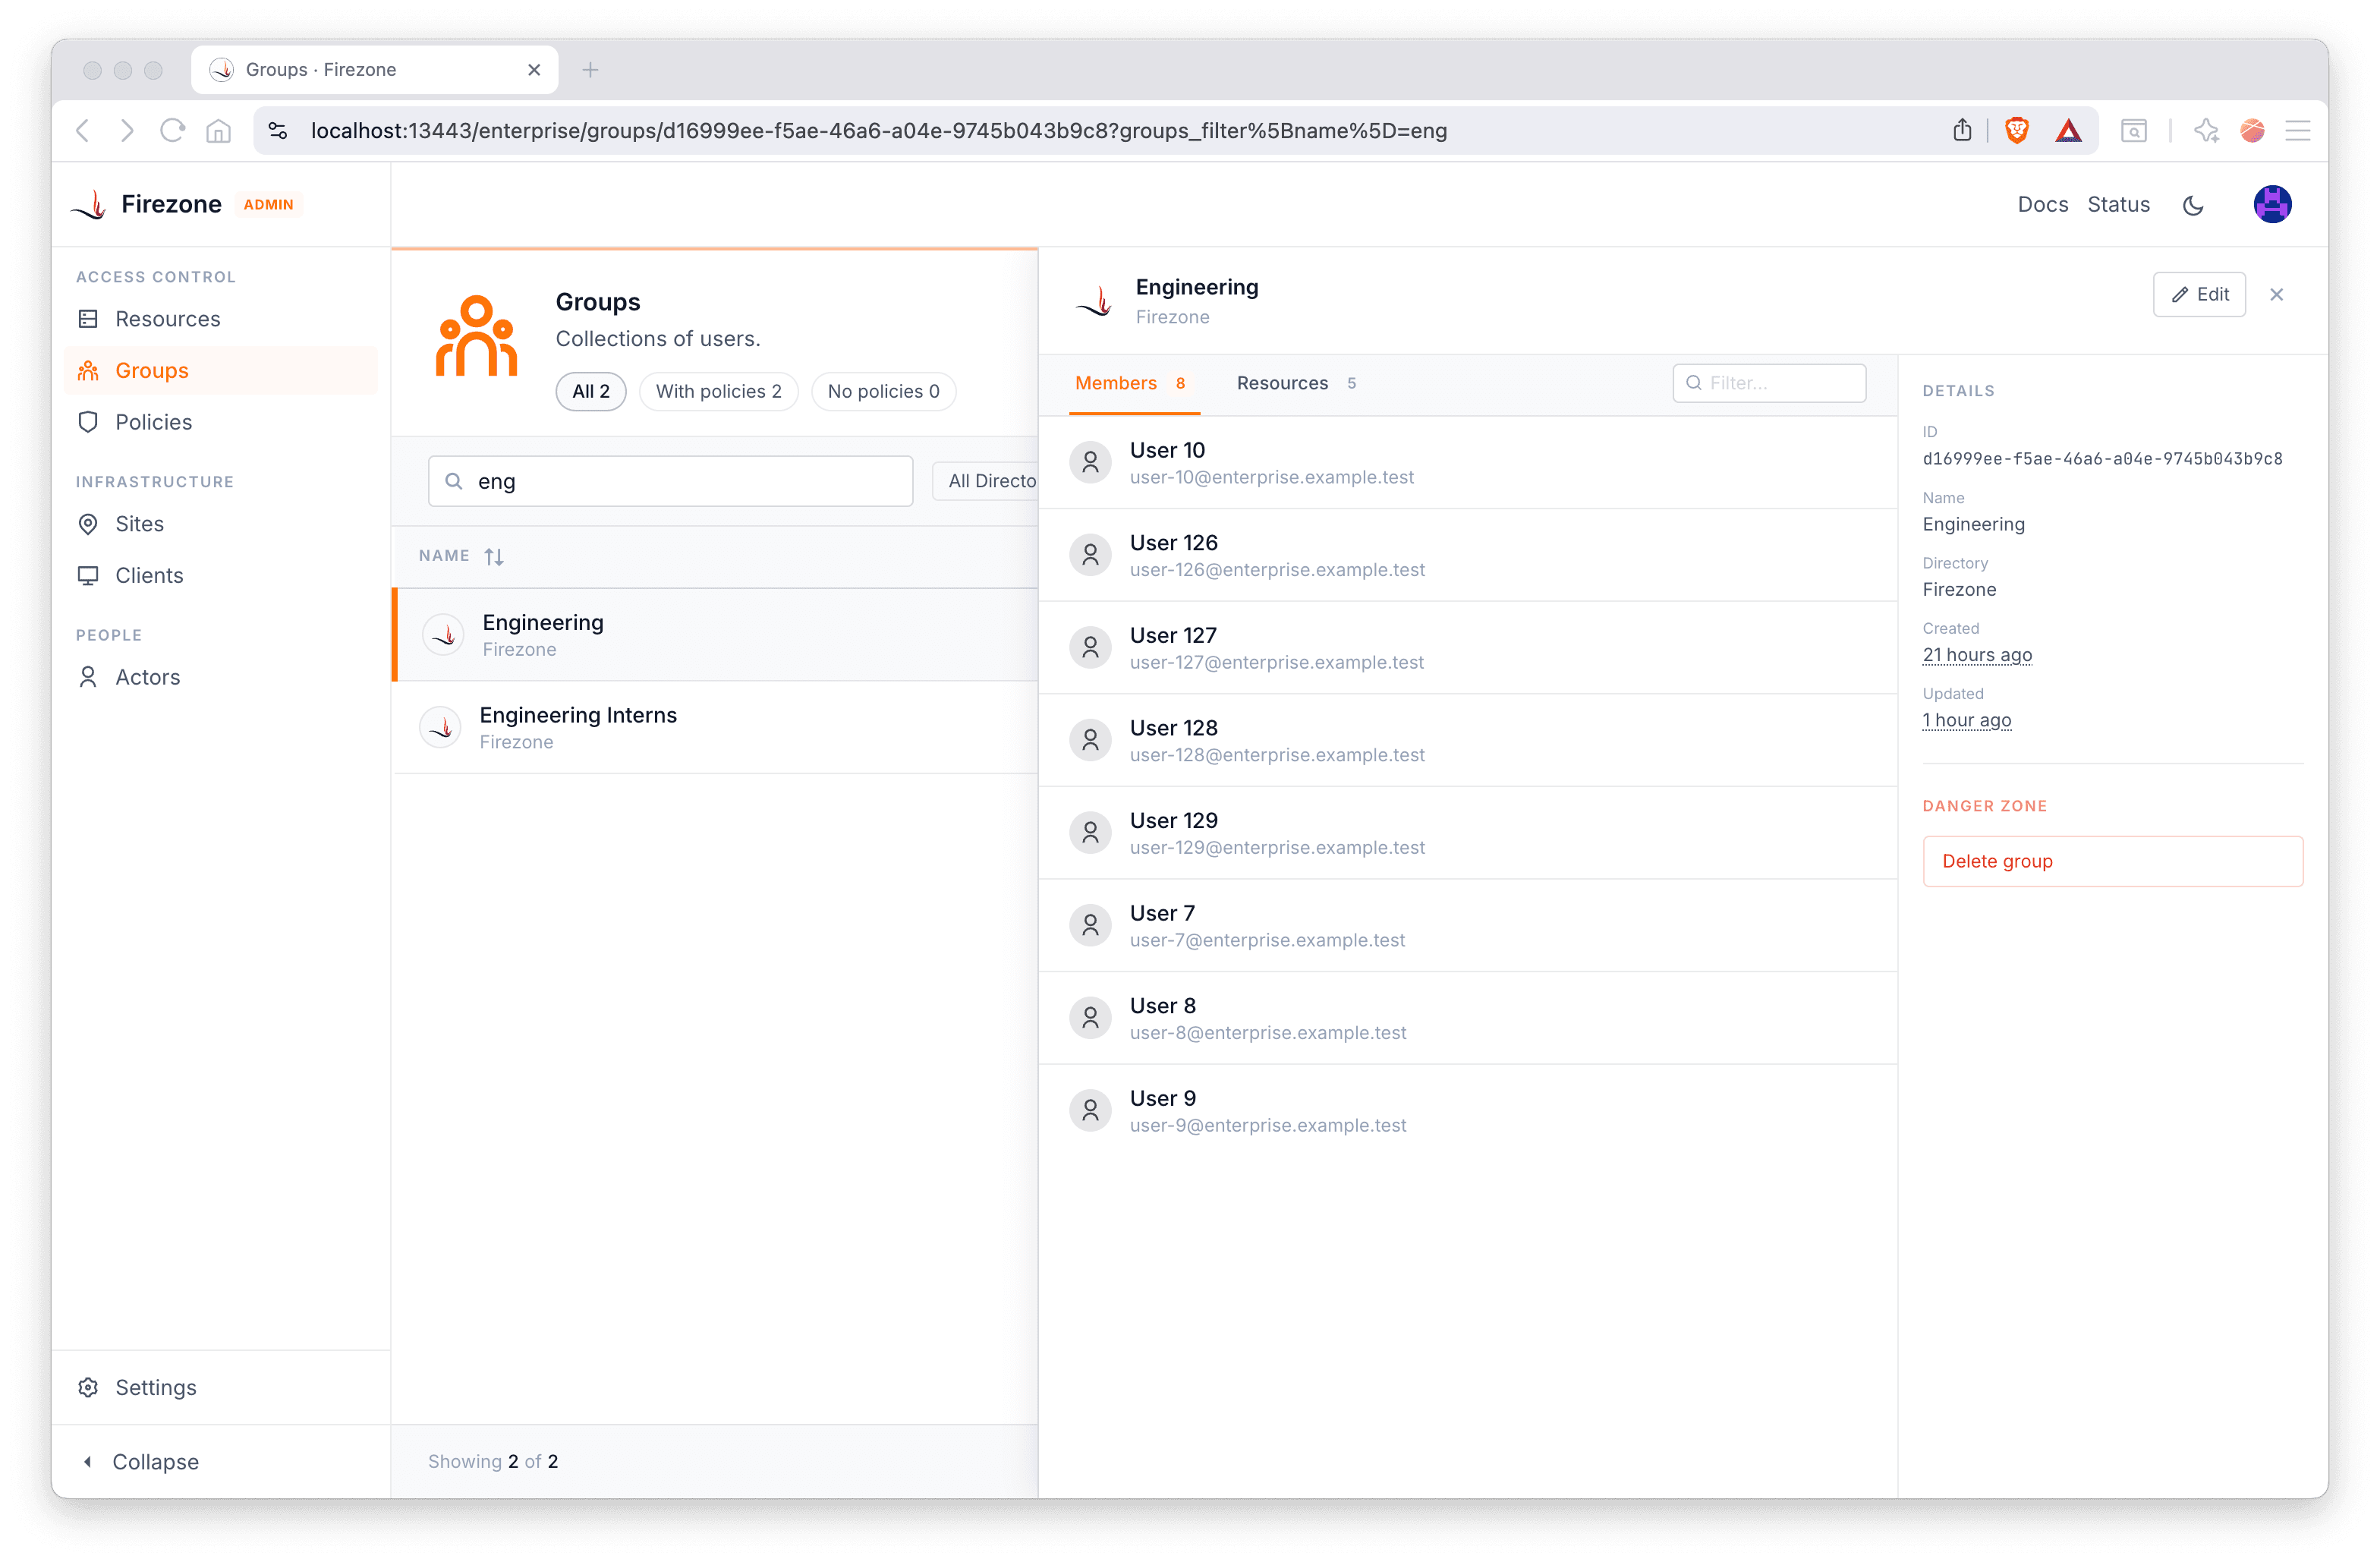Open Resources in the sidebar
This screenshot has width=2380, height=1562.
pyautogui.click(x=167, y=319)
